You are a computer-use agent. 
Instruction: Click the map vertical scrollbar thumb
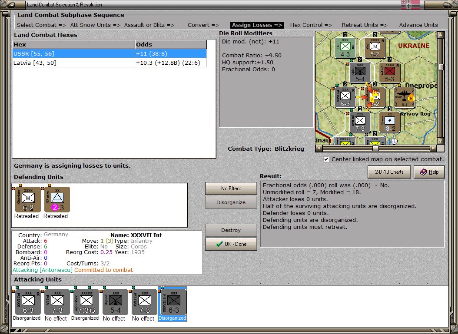point(441,67)
